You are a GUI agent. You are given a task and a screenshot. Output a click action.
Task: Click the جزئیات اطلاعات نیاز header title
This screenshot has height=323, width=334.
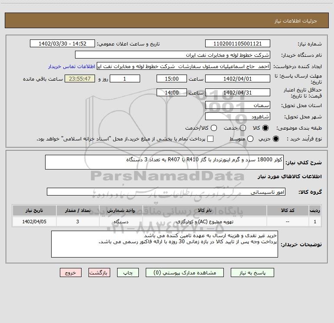coord(296,21)
